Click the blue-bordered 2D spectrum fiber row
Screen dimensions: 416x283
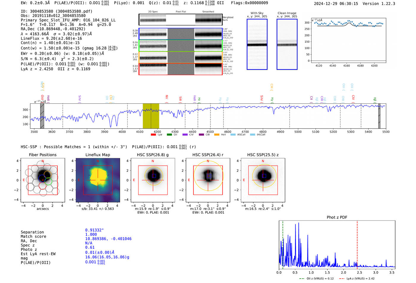click(180, 34)
